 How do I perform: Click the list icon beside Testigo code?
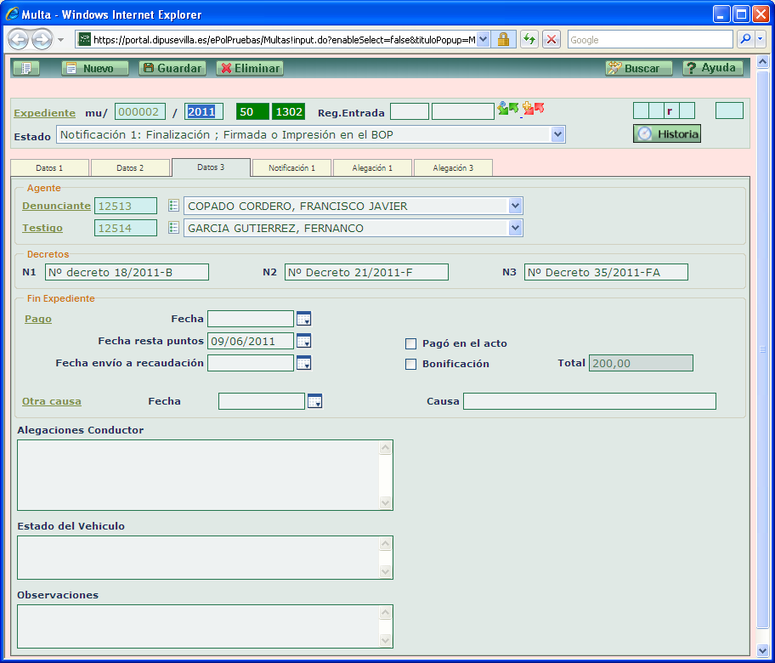[173, 228]
